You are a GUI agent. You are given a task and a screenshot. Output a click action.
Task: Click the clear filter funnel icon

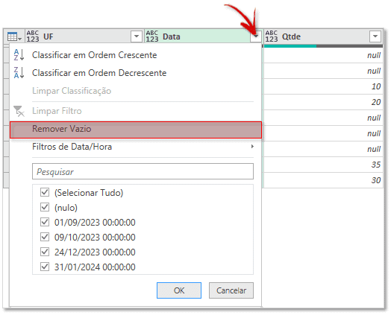tap(19, 111)
